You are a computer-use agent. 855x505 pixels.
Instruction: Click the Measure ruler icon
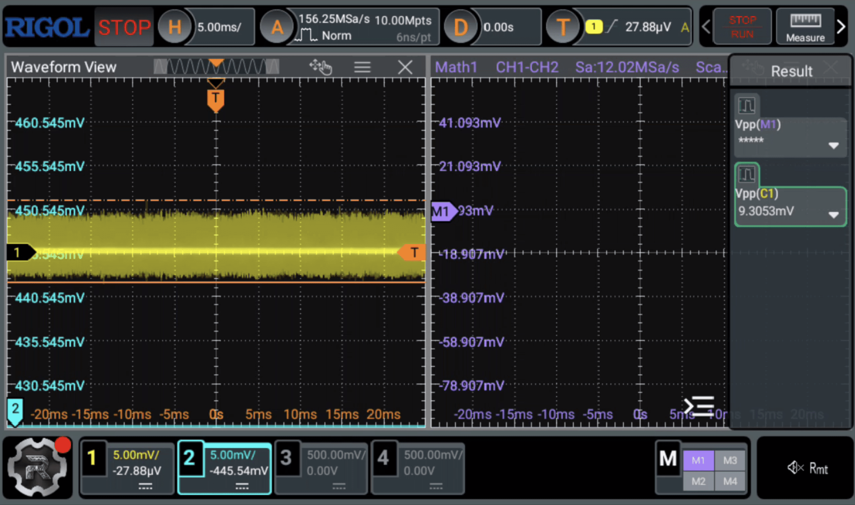(805, 27)
